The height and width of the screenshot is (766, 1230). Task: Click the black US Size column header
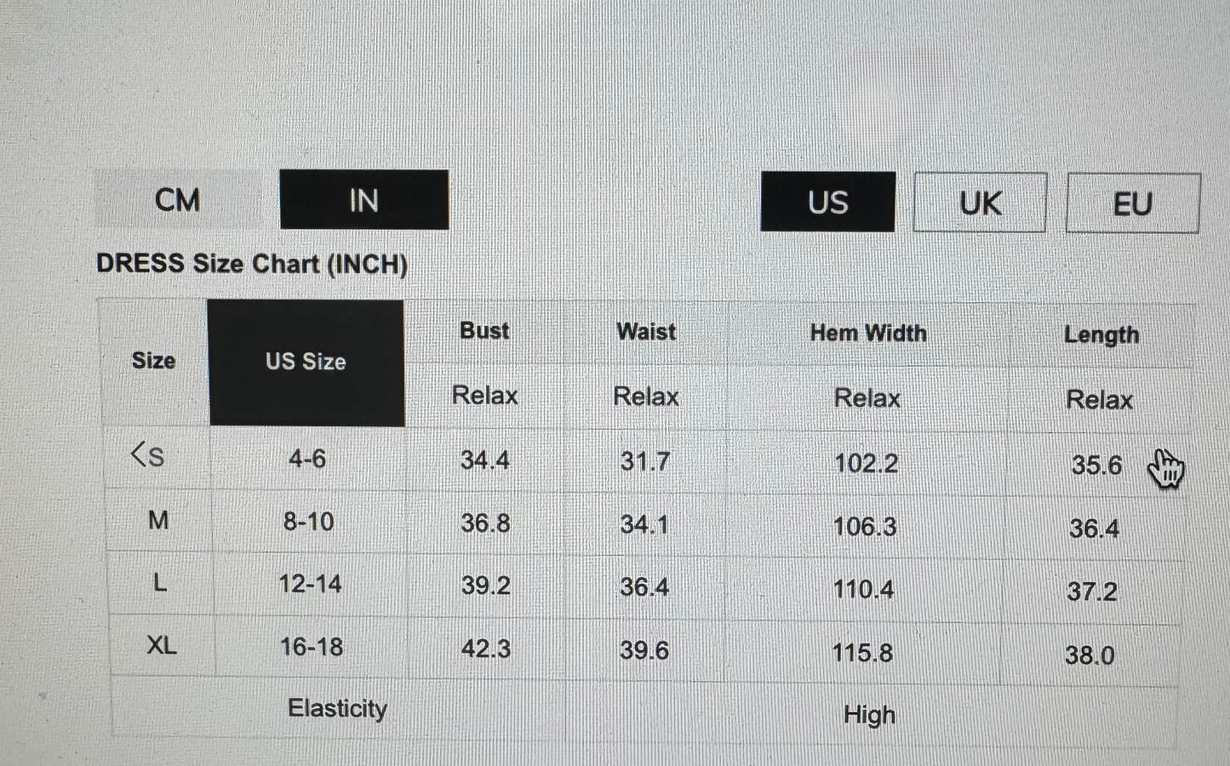pos(306,362)
